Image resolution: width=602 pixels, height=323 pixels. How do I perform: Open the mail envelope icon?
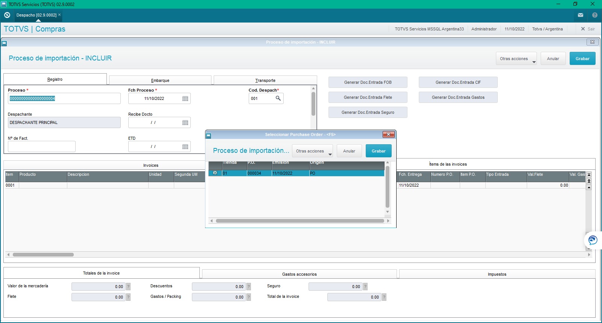coord(581,15)
